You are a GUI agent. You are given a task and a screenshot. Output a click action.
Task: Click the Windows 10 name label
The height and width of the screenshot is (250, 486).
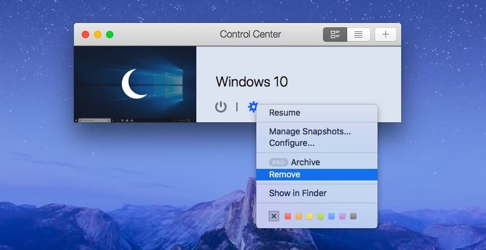coord(251,82)
